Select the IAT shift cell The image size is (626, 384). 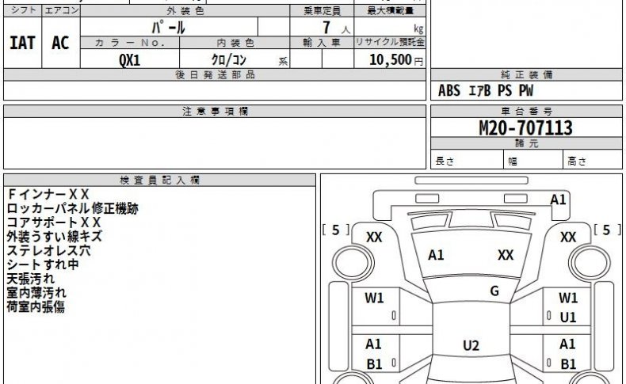[x=22, y=43]
